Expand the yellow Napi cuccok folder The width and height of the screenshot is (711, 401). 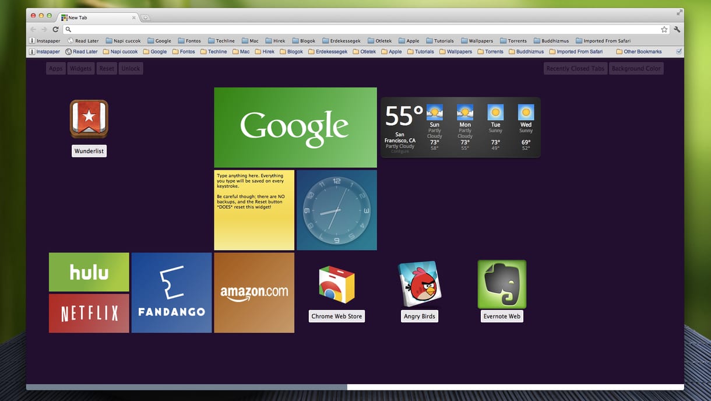coord(120,51)
